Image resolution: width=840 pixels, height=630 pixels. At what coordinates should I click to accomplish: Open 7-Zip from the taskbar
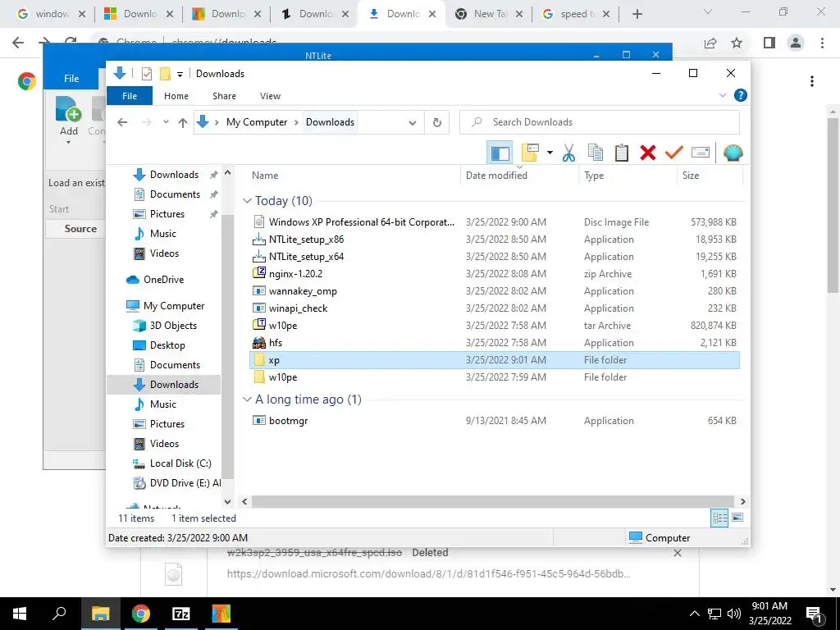(180, 614)
